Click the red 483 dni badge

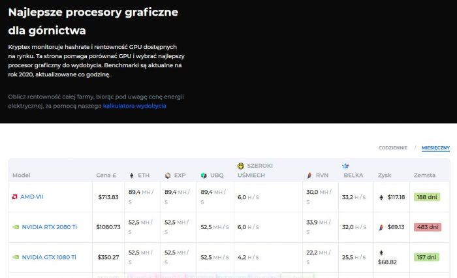(428, 227)
